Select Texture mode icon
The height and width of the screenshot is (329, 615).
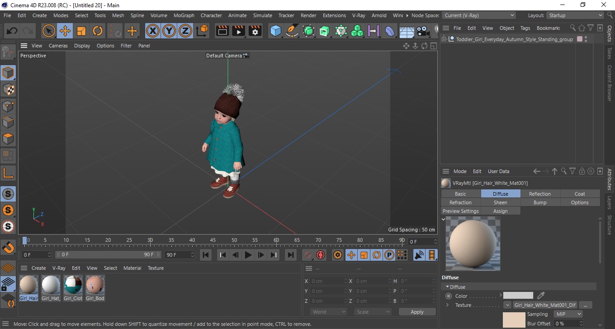[8, 89]
